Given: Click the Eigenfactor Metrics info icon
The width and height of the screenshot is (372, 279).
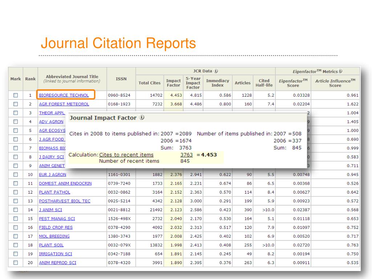Looking at the screenshot, I should click(340, 71).
